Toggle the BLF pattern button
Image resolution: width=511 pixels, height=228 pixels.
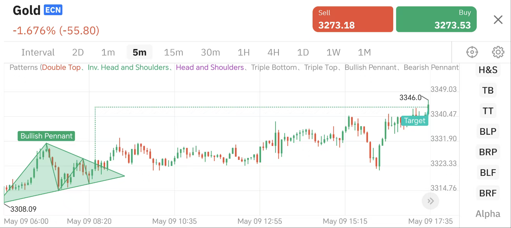[488, 173]
